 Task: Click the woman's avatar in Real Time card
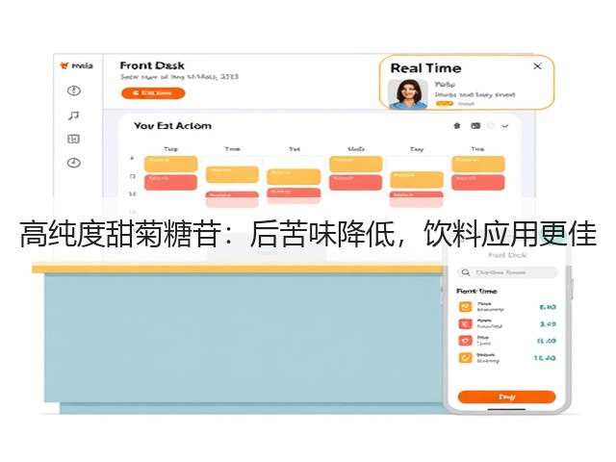pos(408,94)
